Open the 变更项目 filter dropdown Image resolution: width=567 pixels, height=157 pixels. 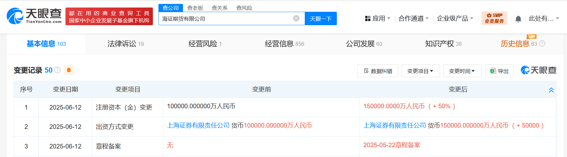421,71
